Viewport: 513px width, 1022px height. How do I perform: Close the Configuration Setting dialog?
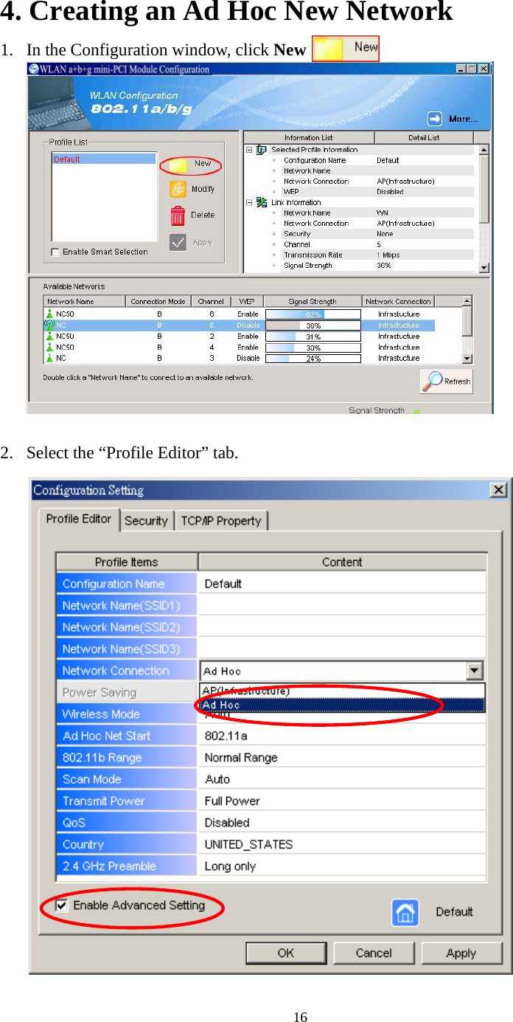[x=499, y=489]
